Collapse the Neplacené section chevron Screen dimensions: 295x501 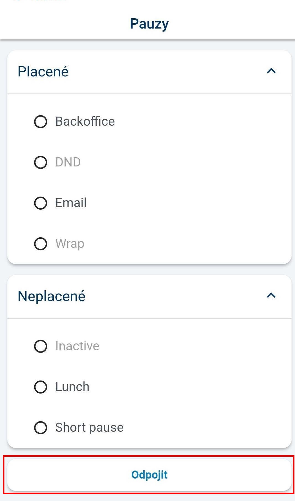[271, 296]
